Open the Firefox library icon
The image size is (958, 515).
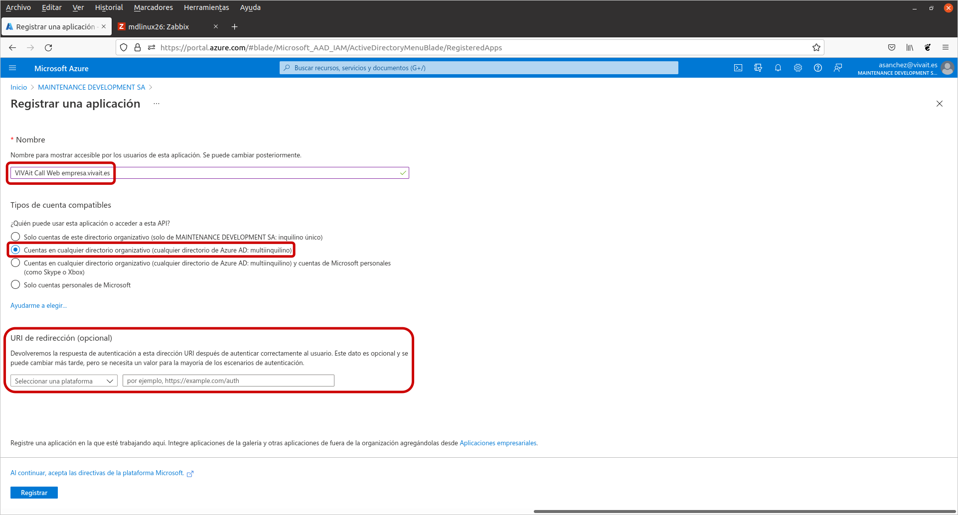coord(910,47)
